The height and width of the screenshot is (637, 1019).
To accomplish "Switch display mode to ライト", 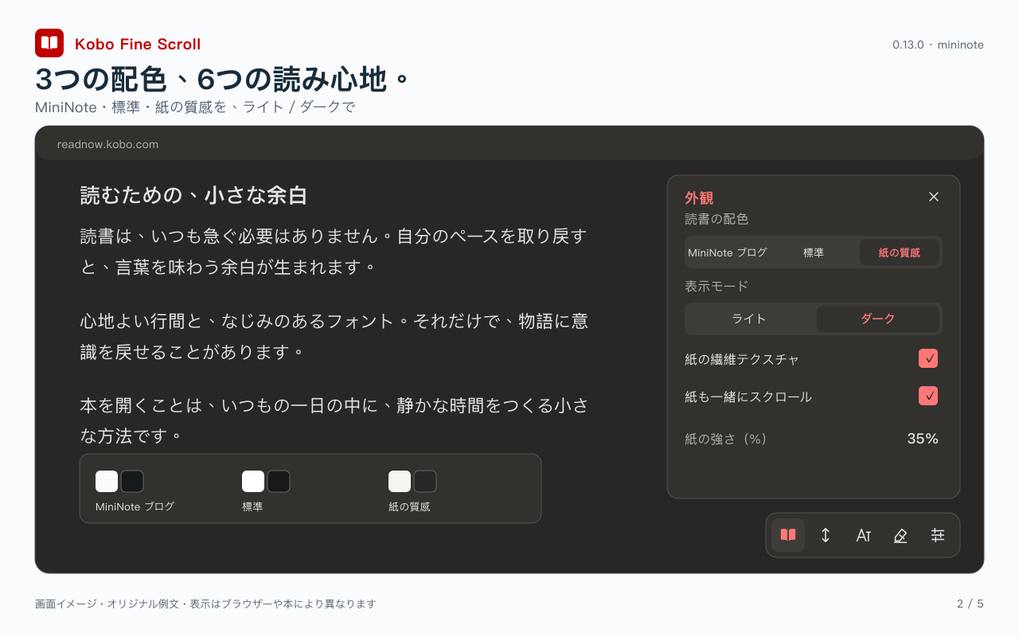I will click(x=749, y=318).
